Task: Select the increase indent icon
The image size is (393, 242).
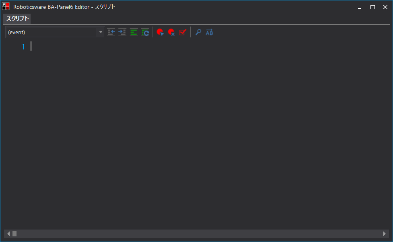Action: pyautogui.click(x=122, y=32)
